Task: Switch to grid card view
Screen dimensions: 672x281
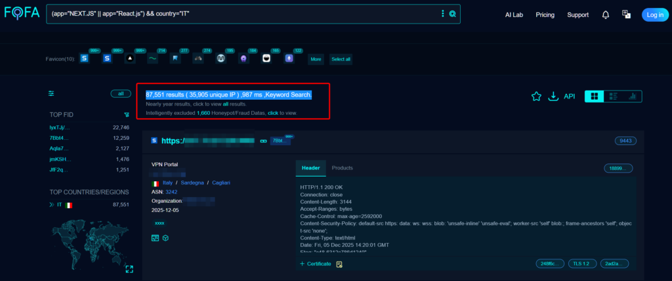Action: coord(594,97)
